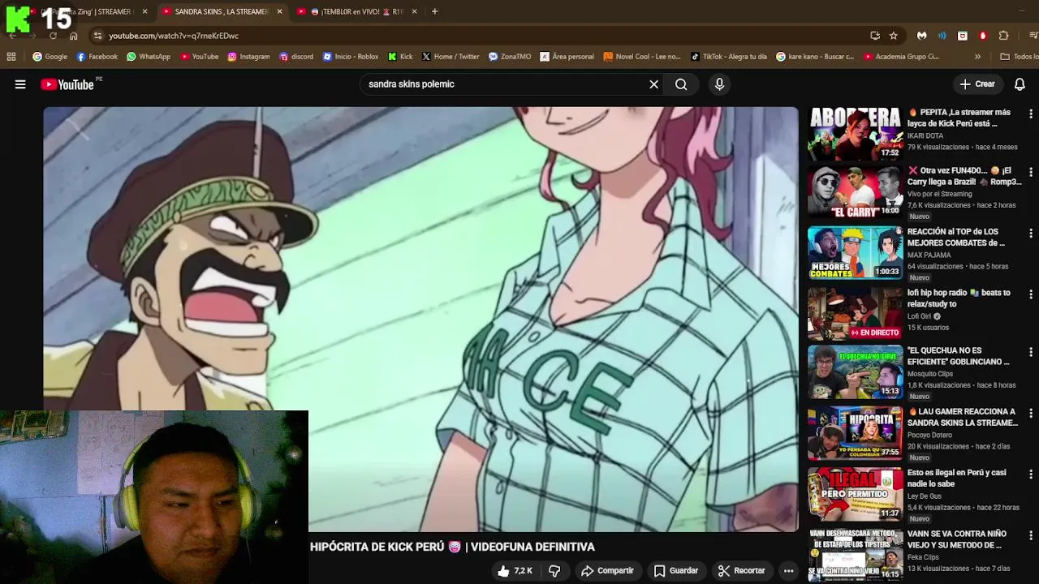Open PEPITA streamer video thumbnail
The height and width of the screenshot is (584, 1039).
[x=855, y=134]
